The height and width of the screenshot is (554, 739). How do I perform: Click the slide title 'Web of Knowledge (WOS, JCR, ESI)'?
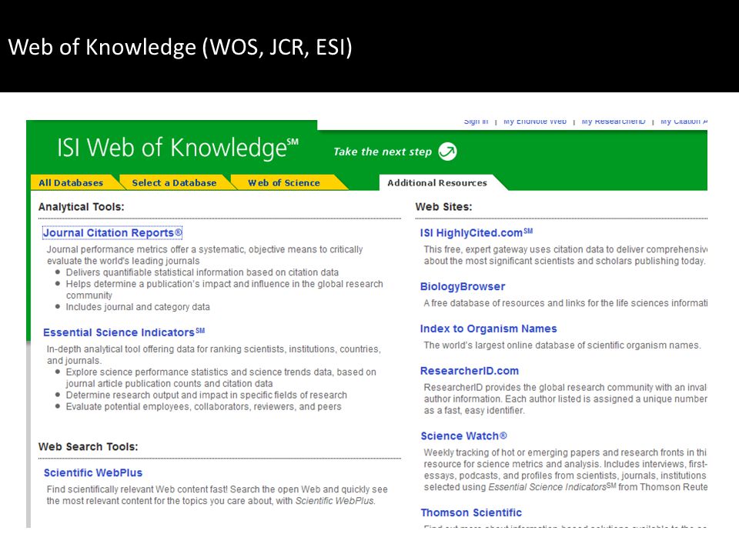point(180,47)
